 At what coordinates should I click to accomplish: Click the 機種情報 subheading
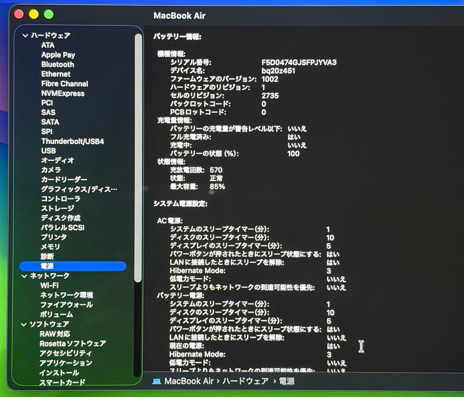[x=171, y=54]
